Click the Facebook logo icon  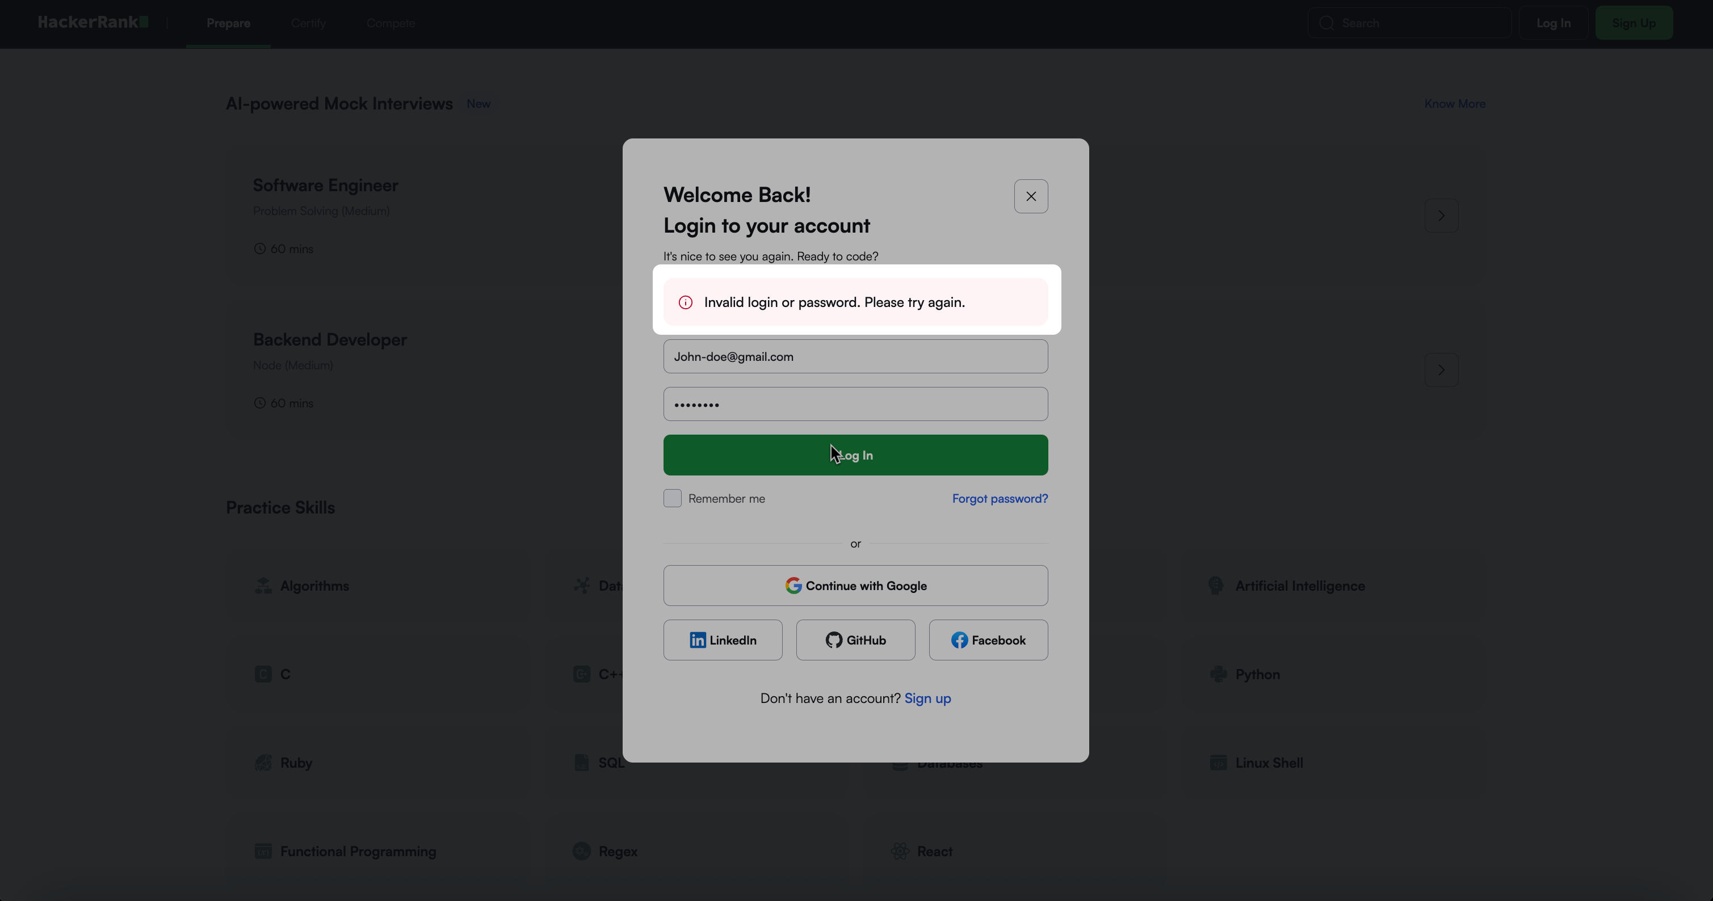click(959, 639)
